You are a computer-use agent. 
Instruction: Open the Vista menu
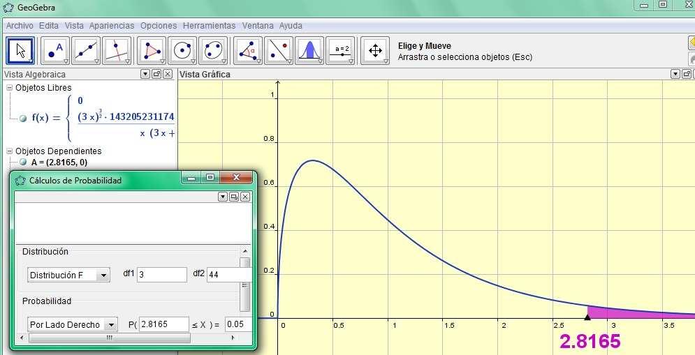[74, 26]
